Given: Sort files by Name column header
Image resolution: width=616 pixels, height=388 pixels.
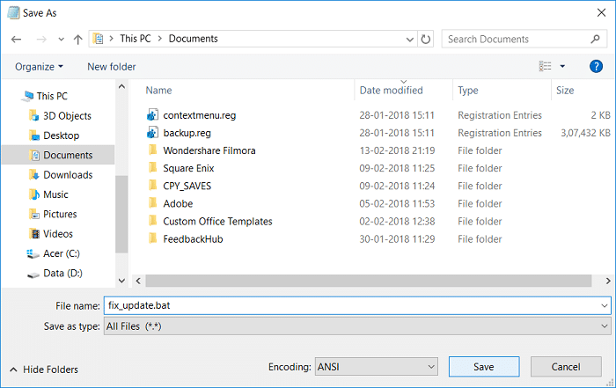Looking at the screenshot, I should coord(158,91).
